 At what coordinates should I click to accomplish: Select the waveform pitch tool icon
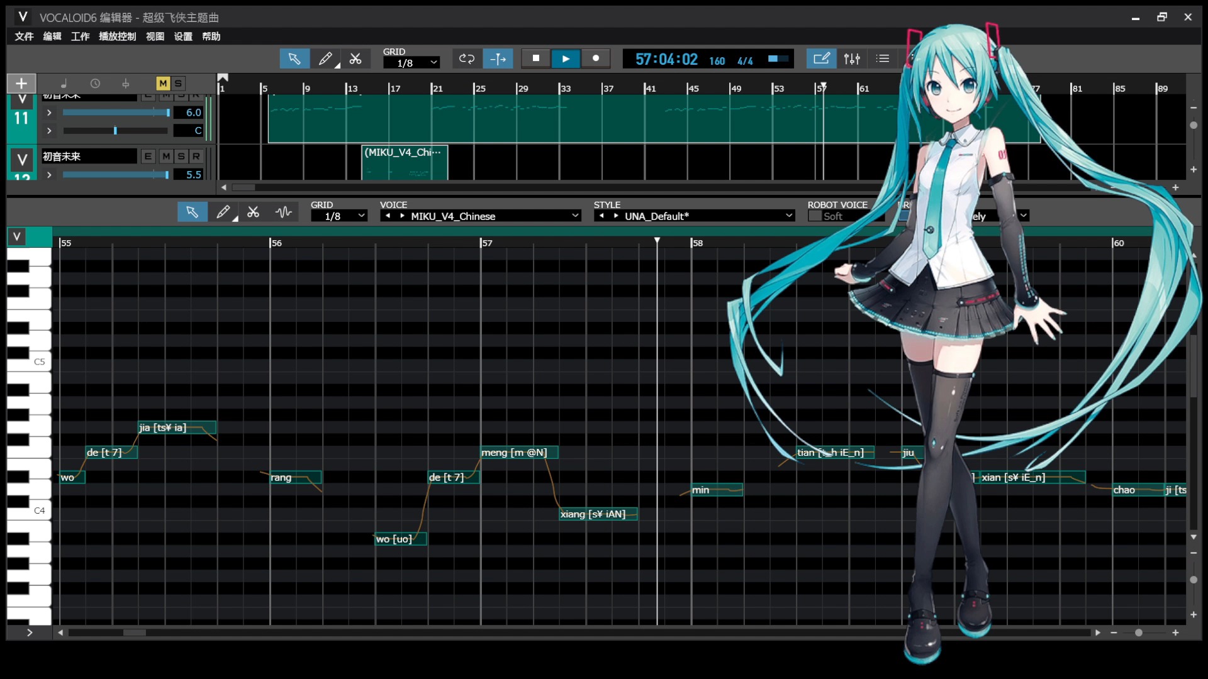(284, 213)
